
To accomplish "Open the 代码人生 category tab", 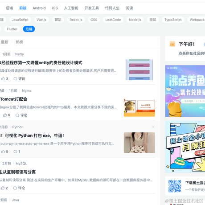I will 112,8.
